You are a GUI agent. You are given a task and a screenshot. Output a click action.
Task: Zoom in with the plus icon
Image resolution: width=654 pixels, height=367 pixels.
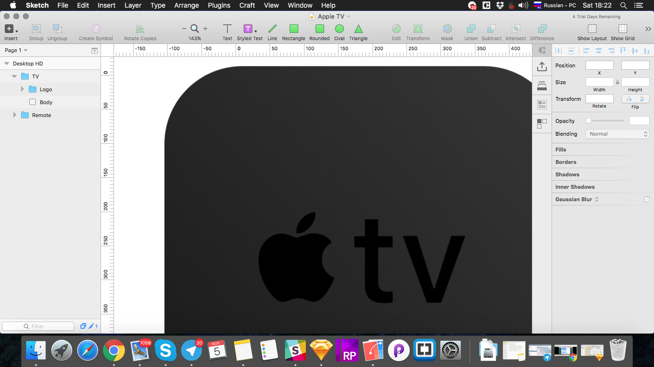pos(205,29)
